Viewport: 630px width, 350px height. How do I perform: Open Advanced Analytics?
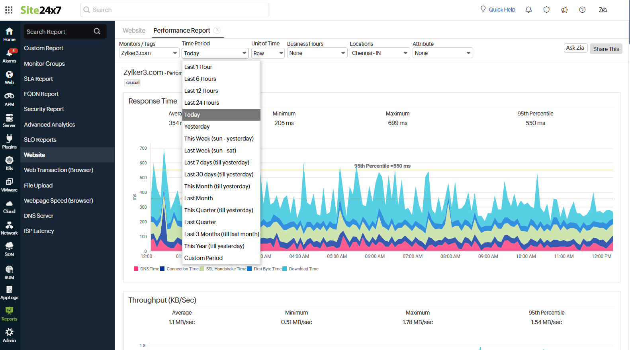tap(49, 125)
